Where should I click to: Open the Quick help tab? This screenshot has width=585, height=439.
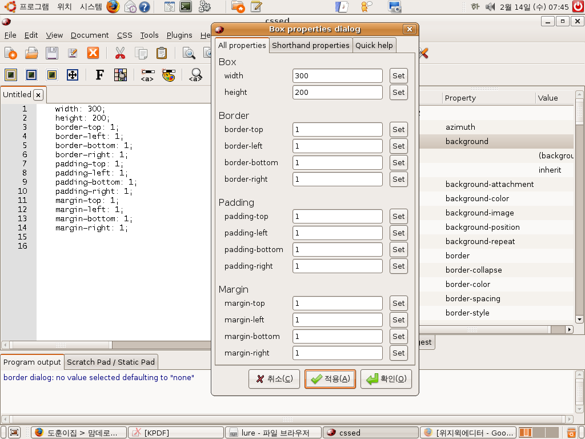(x=374, y=45)
